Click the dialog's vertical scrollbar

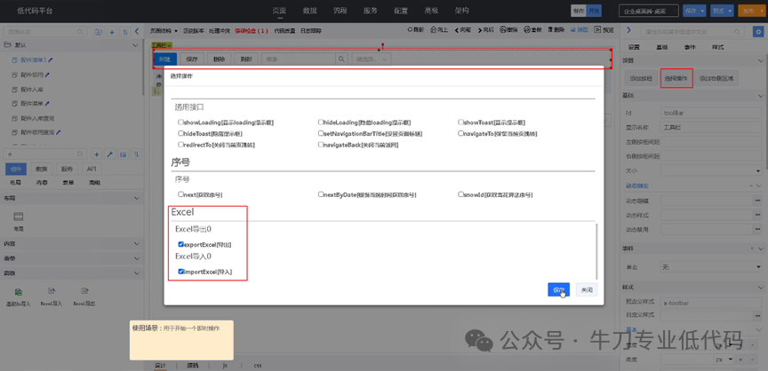[596, 252]
